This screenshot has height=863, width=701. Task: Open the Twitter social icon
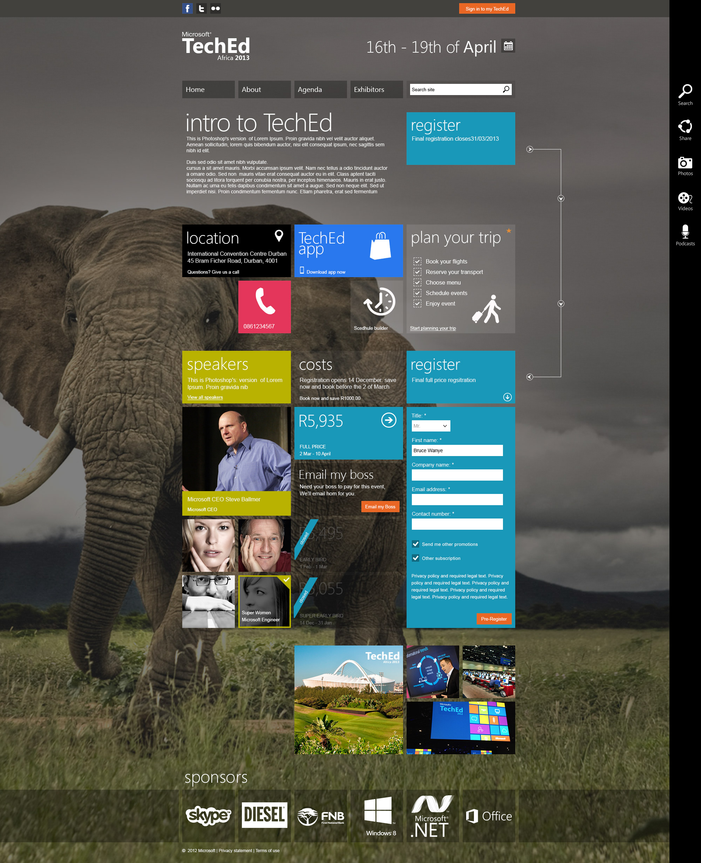[x=202, y=8]
